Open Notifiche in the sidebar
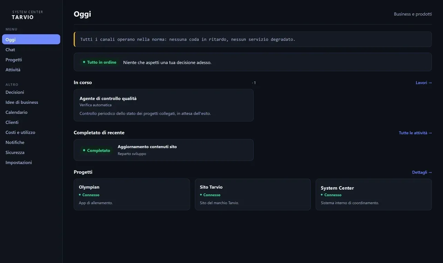The width and height of the screenshot is (443, 263). point(31,142)
